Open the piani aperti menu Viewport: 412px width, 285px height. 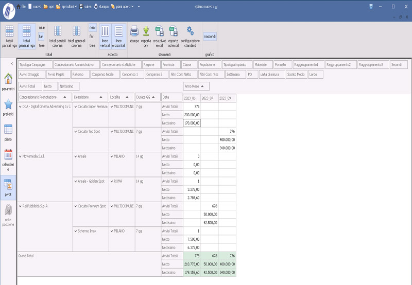point(122,6)
